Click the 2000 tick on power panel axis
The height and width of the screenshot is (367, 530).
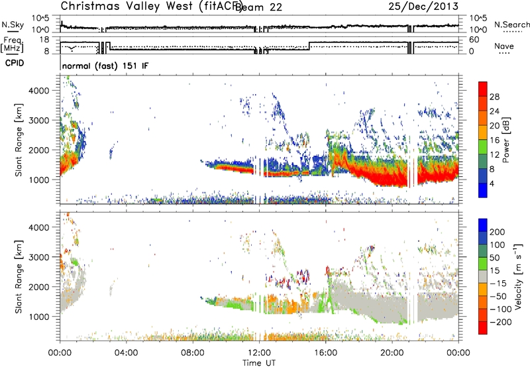coord(38,150)
